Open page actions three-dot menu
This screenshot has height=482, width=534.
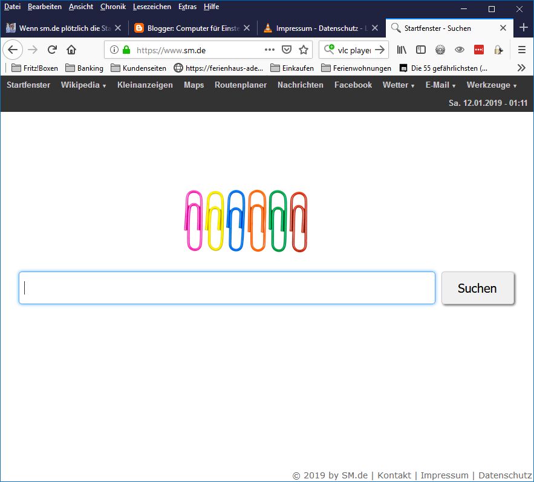[x=269, y=50]
